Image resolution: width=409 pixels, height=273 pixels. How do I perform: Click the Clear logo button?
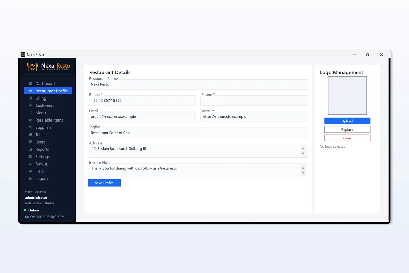click(347, 138)
